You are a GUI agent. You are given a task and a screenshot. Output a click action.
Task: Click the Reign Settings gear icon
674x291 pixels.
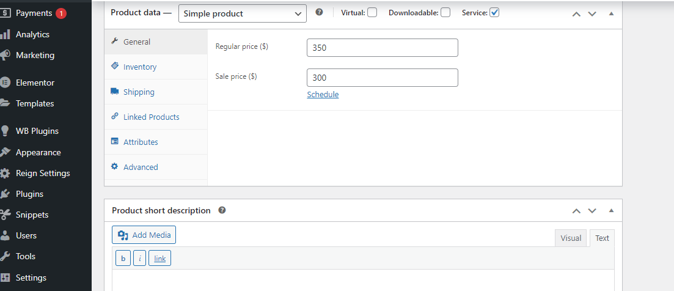5,173
